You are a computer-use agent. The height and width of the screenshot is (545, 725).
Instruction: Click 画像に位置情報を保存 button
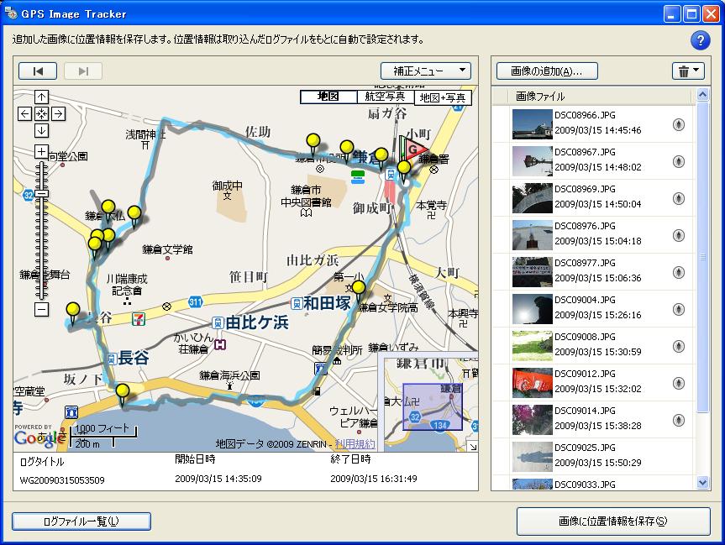pyautogui.click(x=612, y=521)
